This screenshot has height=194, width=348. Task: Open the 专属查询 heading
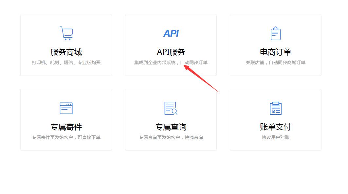(171, 127)
